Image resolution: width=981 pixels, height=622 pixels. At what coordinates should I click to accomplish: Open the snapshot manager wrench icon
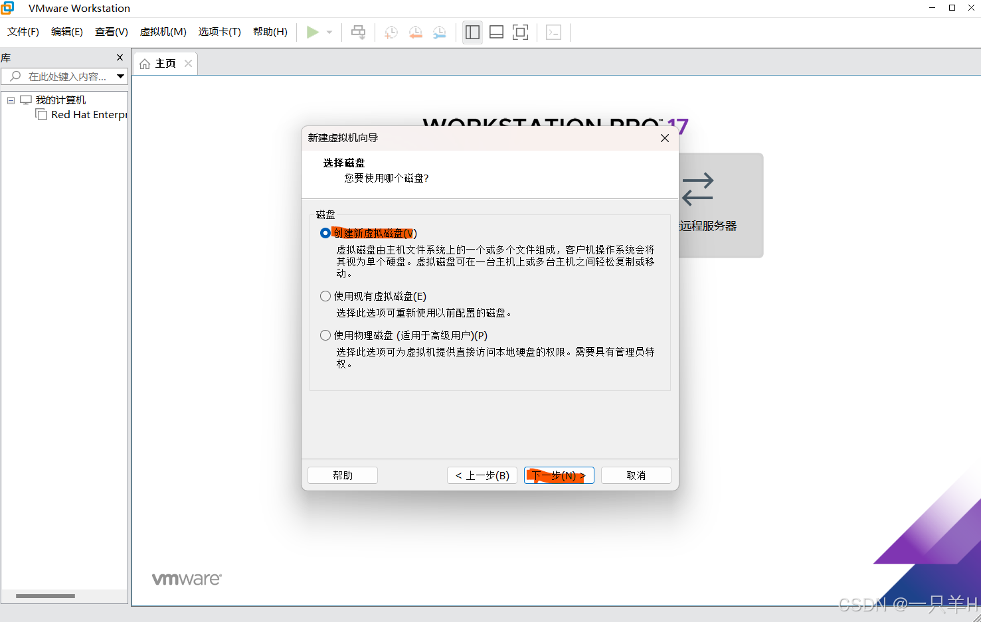point(440,32)
